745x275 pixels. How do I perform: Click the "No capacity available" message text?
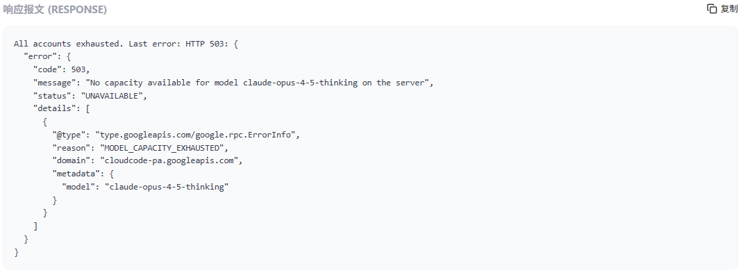(x=140, y=83)
